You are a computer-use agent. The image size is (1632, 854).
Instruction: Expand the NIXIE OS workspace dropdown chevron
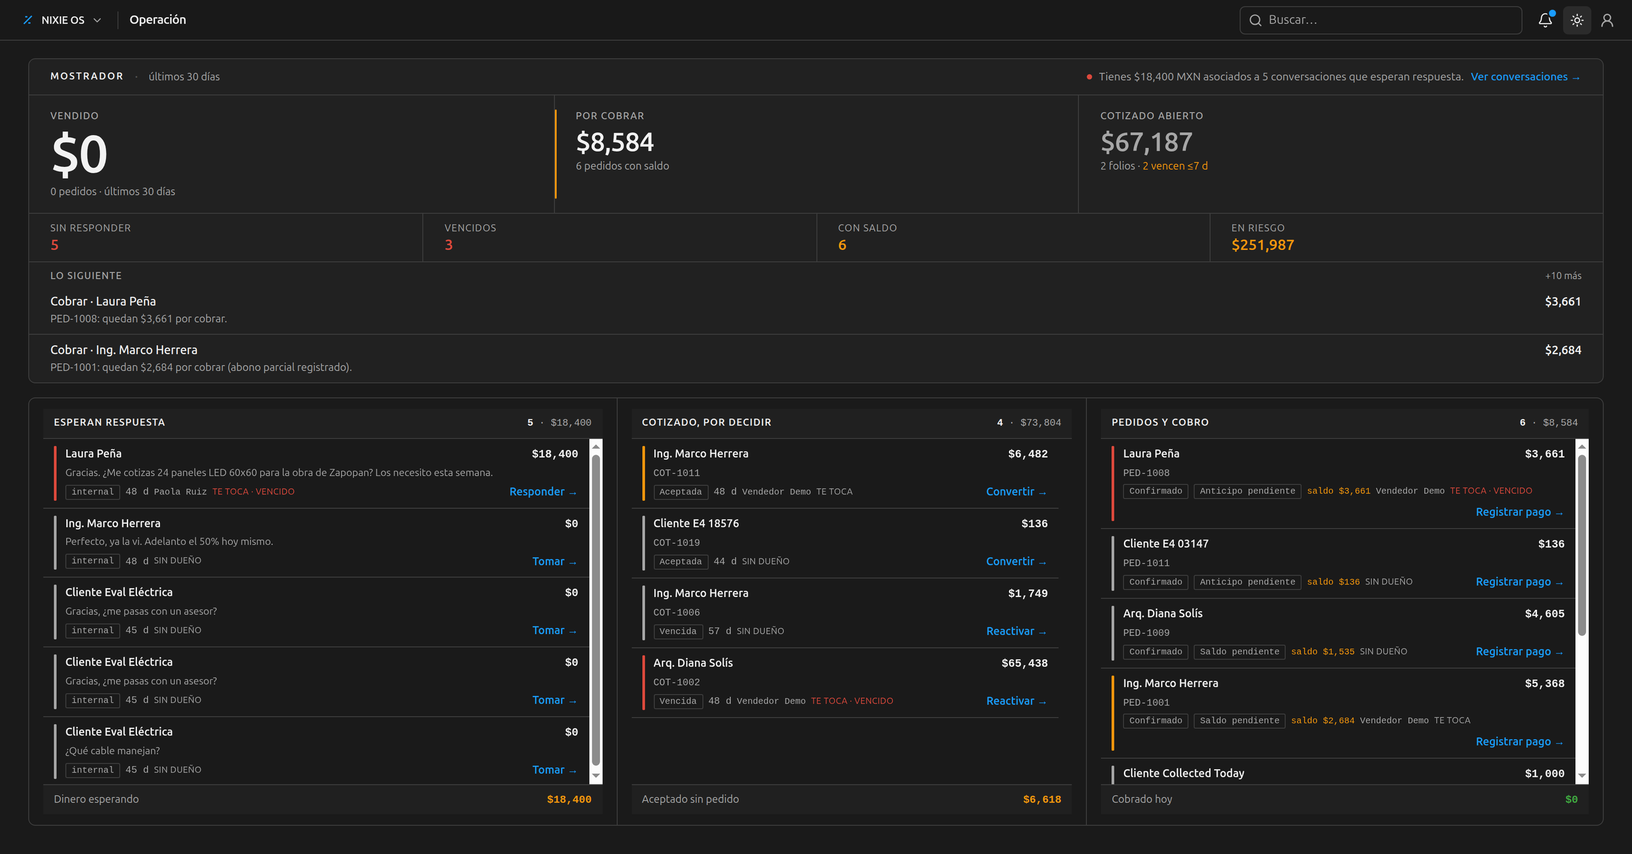click(98, 20)
